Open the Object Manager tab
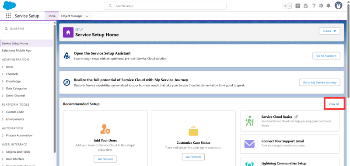 [x=72, y=16]
